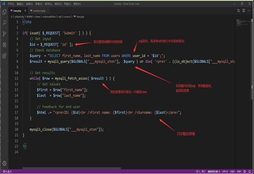
Task: Change the CRLF line ending in status bar
Action: [x=232, y=171]
